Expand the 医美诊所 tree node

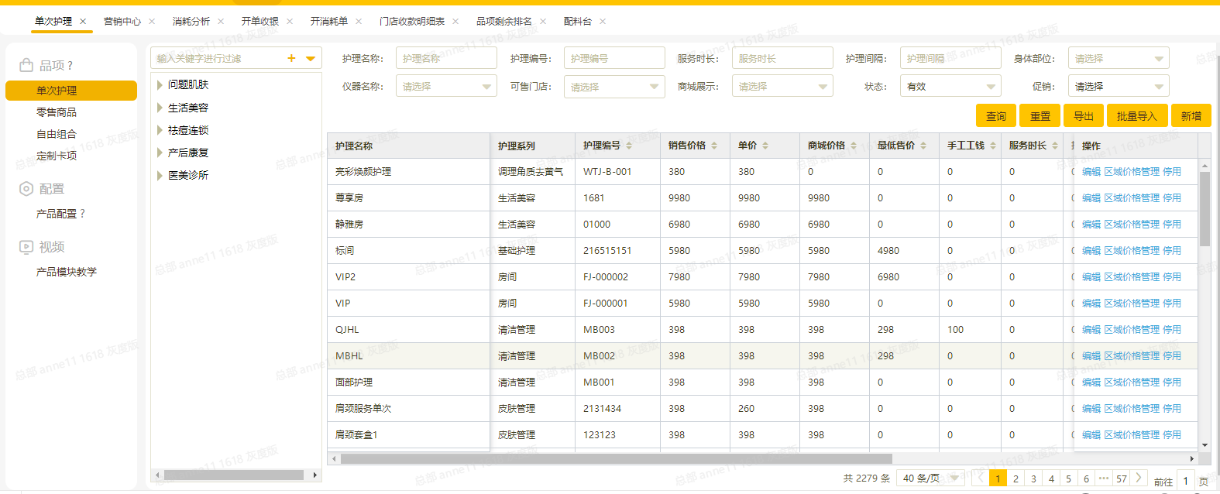point(160,175)
